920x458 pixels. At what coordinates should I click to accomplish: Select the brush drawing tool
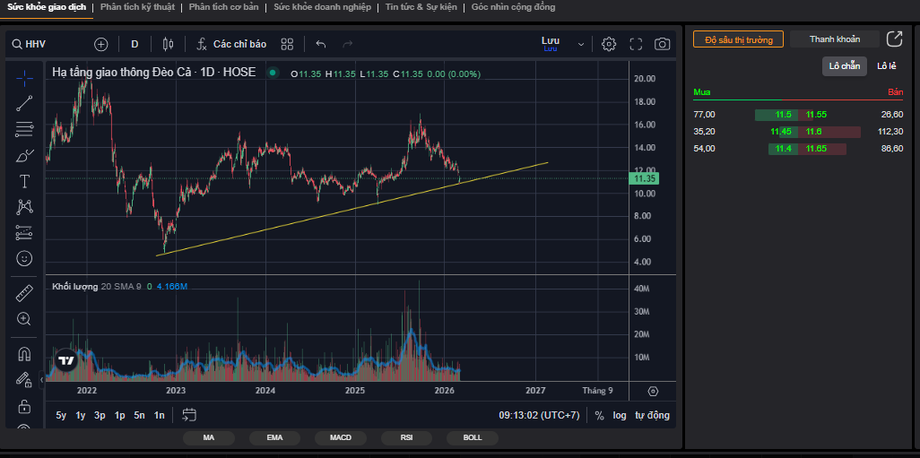pyautogui.click(x=24, y=155)
